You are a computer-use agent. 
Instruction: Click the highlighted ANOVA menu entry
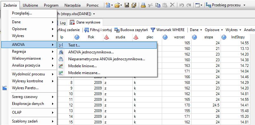29,45
